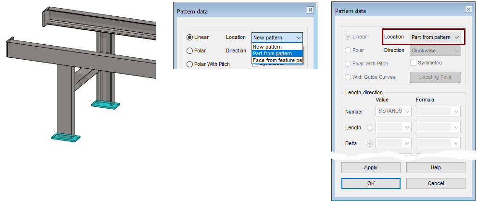Click the Apply button
The width and height of the screenshot is (477, 202).
[371, 167]
